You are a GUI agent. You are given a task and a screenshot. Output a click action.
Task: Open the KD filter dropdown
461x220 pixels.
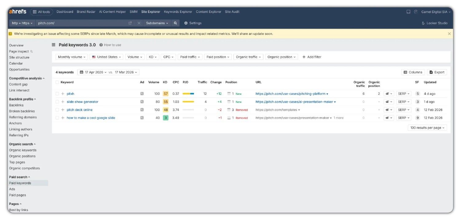[x=153, y=57]
